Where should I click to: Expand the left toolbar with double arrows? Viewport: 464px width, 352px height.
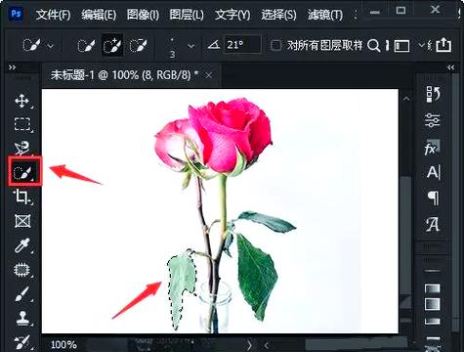pos(12,67)
